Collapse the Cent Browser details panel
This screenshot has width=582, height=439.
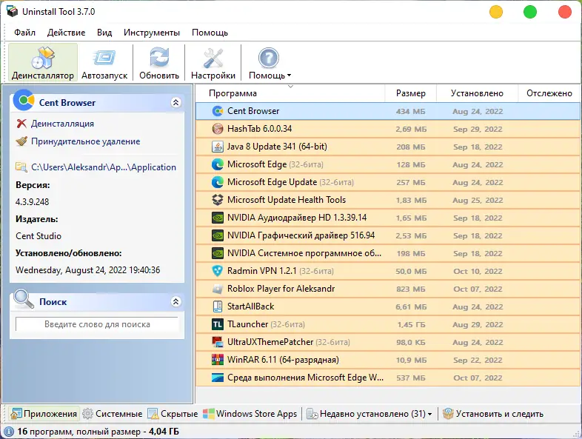click(176, 102)
